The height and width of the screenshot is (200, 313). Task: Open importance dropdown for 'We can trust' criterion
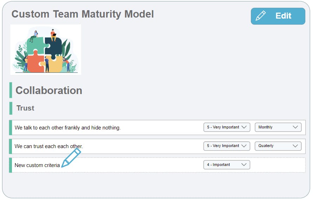[226, 146]
